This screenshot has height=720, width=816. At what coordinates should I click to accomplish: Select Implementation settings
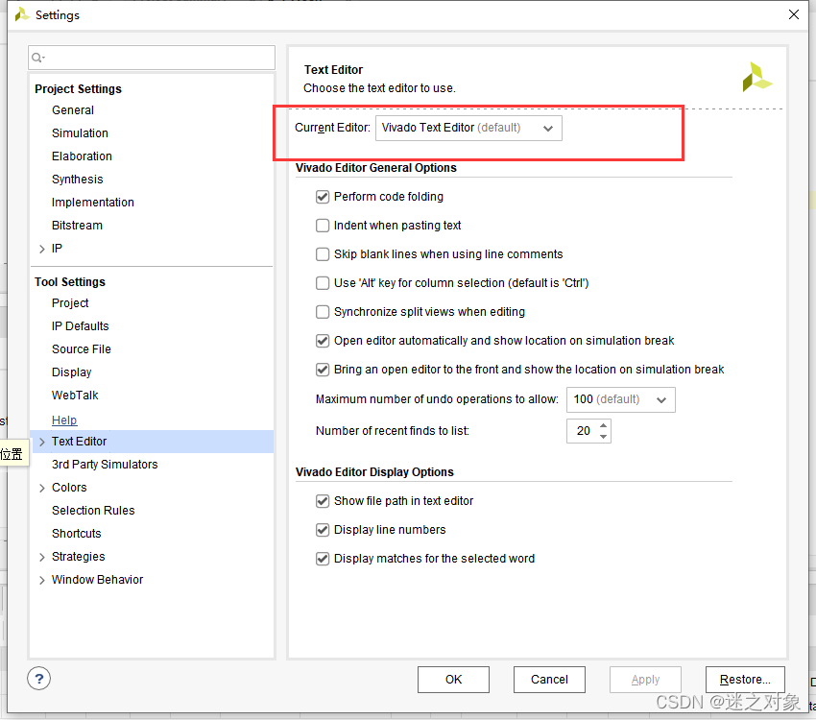coord(92,203)
